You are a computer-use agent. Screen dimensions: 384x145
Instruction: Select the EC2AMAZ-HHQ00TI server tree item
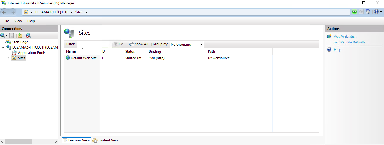tap(35, 47)
